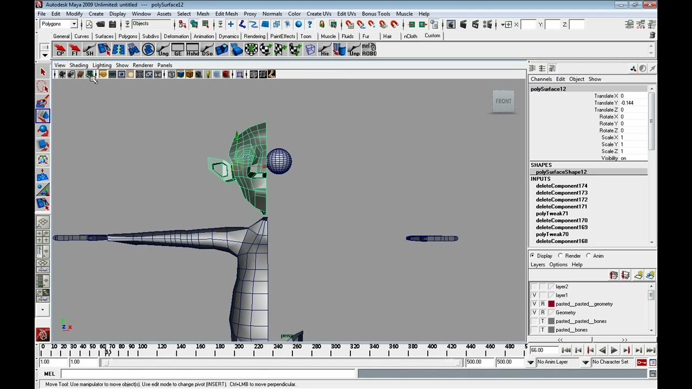
Task: Click play forwards button
Action: [614, 351]
